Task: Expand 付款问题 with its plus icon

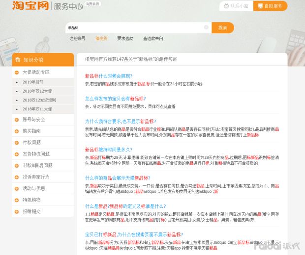Action: tap(17, 143)
